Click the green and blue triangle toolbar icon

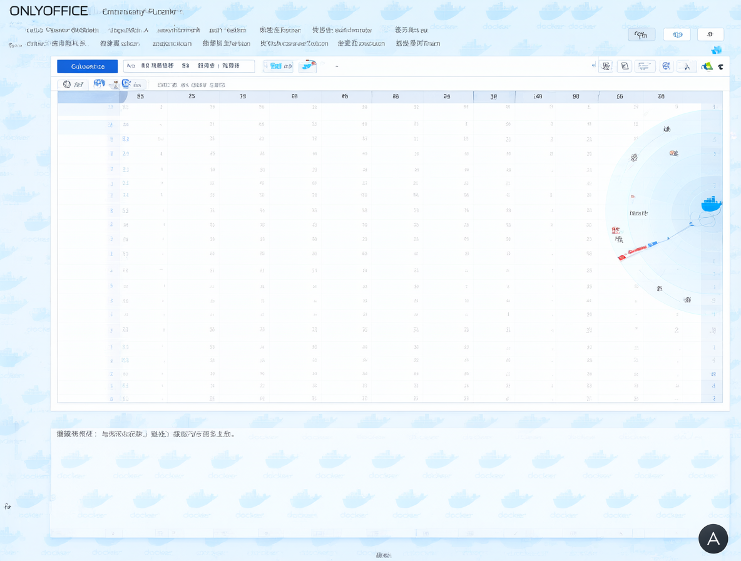pos(707,66)
